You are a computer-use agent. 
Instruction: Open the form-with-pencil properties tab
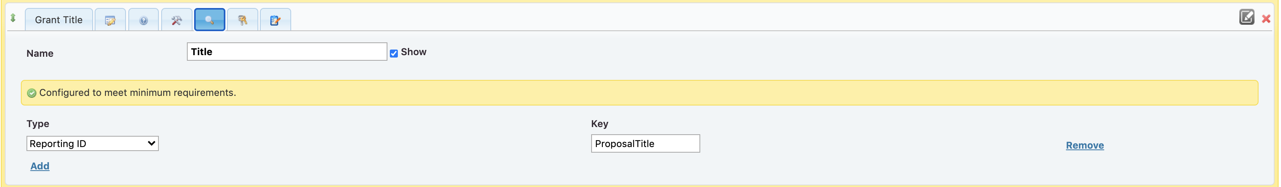tap(110, 20)
